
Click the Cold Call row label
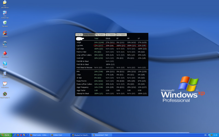coord(80,58)
